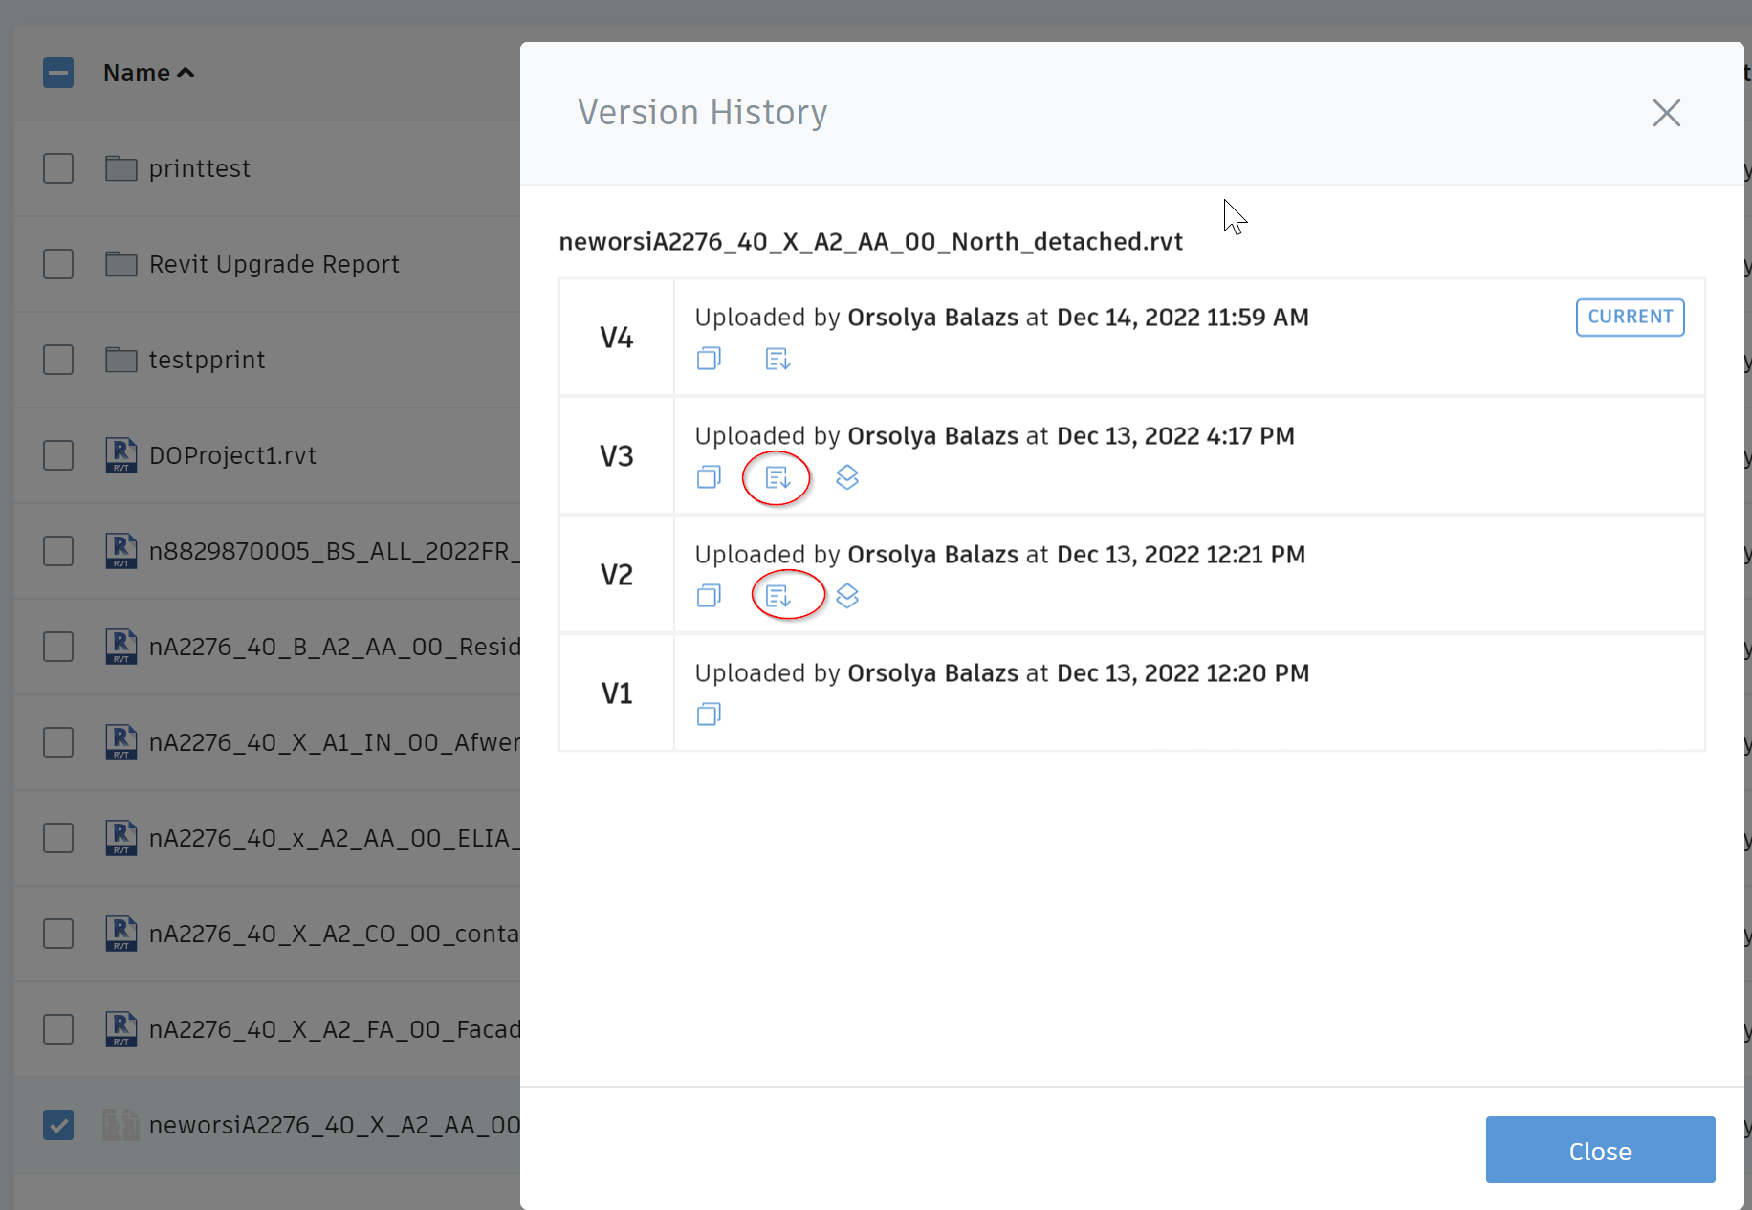Sort by the Name column arrow
The width and height of the screenshot is (1752, 1210).
[186, 73]
